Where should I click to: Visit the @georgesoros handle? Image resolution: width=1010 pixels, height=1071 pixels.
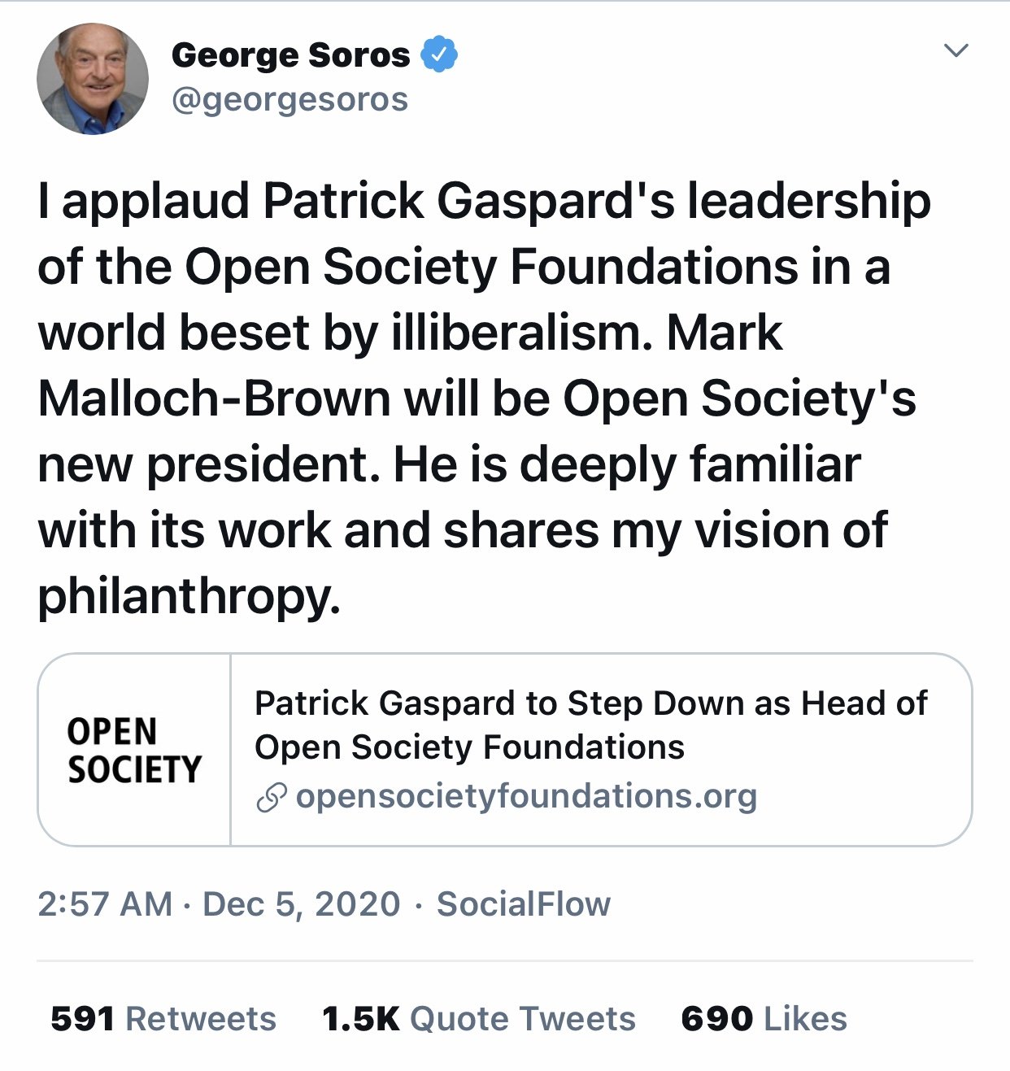pos(290,100)
